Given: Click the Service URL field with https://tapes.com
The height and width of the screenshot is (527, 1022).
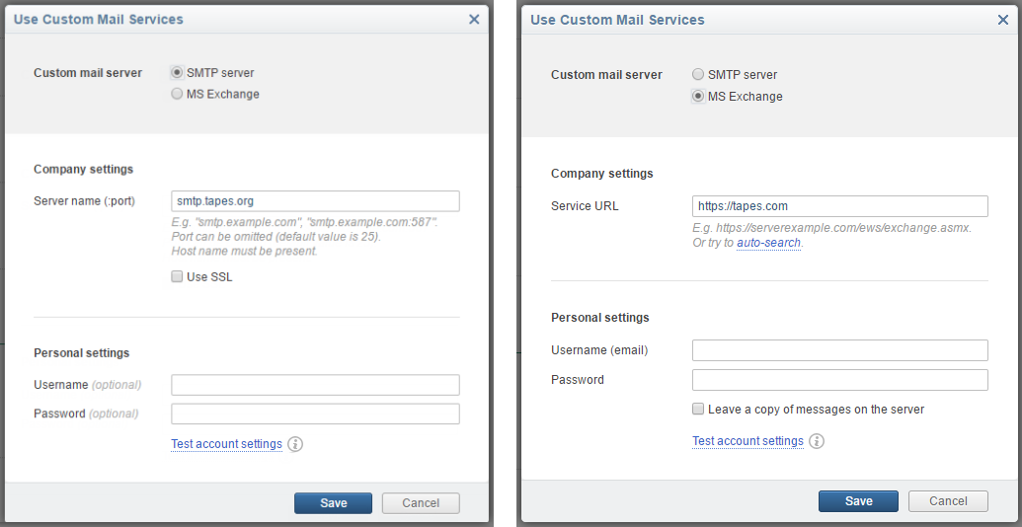Looking at the screenshot, I should point(839,206).
